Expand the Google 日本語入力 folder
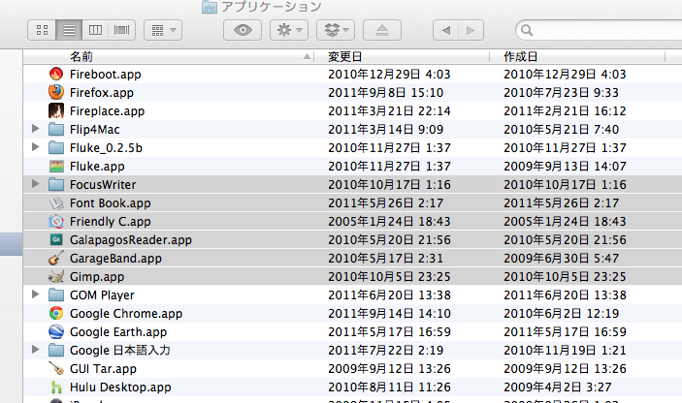The width and height of the screenshot is (682, 403). (36, 349)
